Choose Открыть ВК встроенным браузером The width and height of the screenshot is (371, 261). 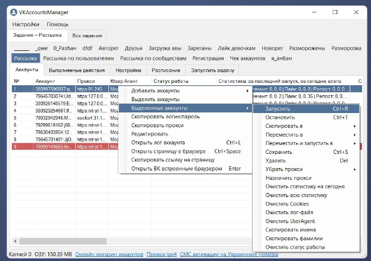pos(185,169)
